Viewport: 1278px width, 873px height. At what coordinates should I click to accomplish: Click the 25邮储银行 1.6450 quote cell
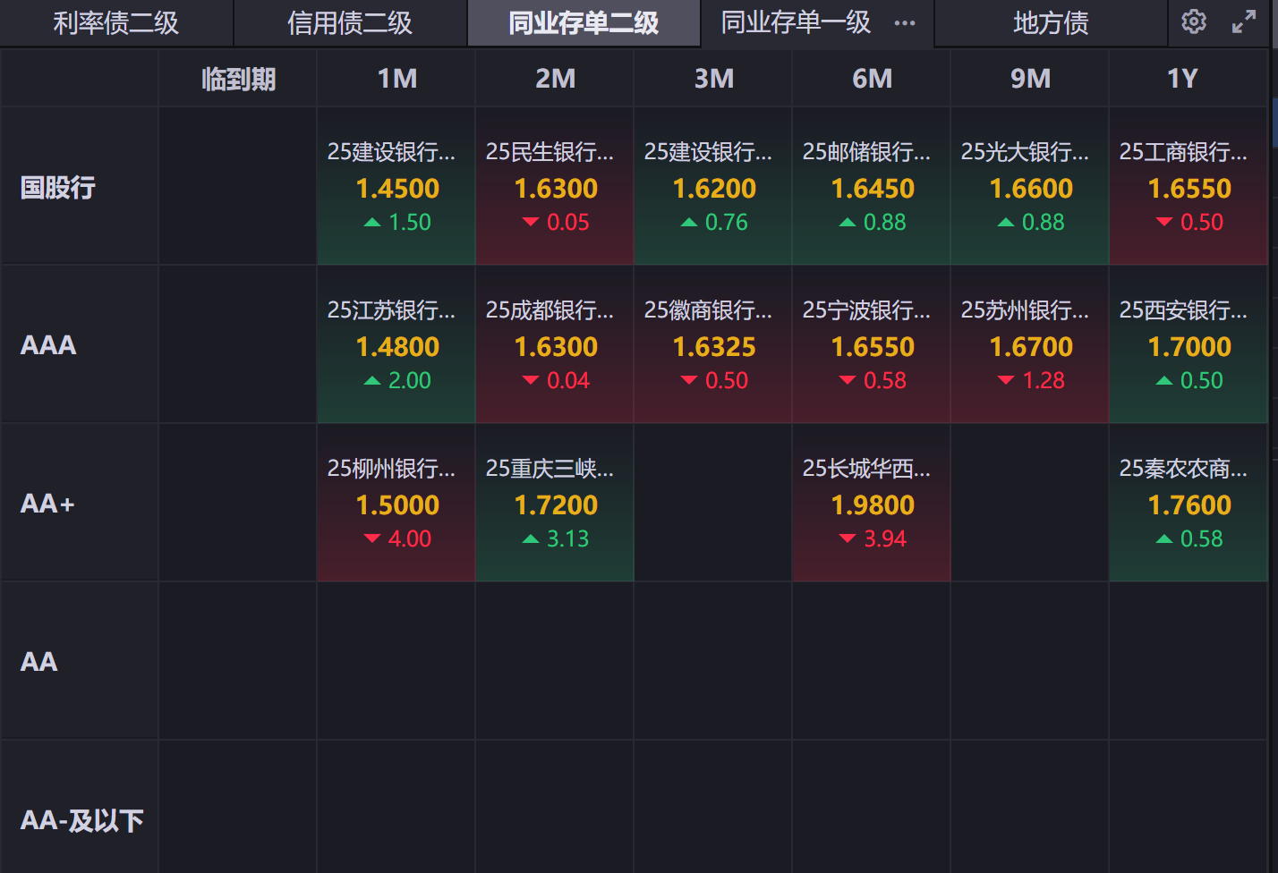click(x=872, y=187)
